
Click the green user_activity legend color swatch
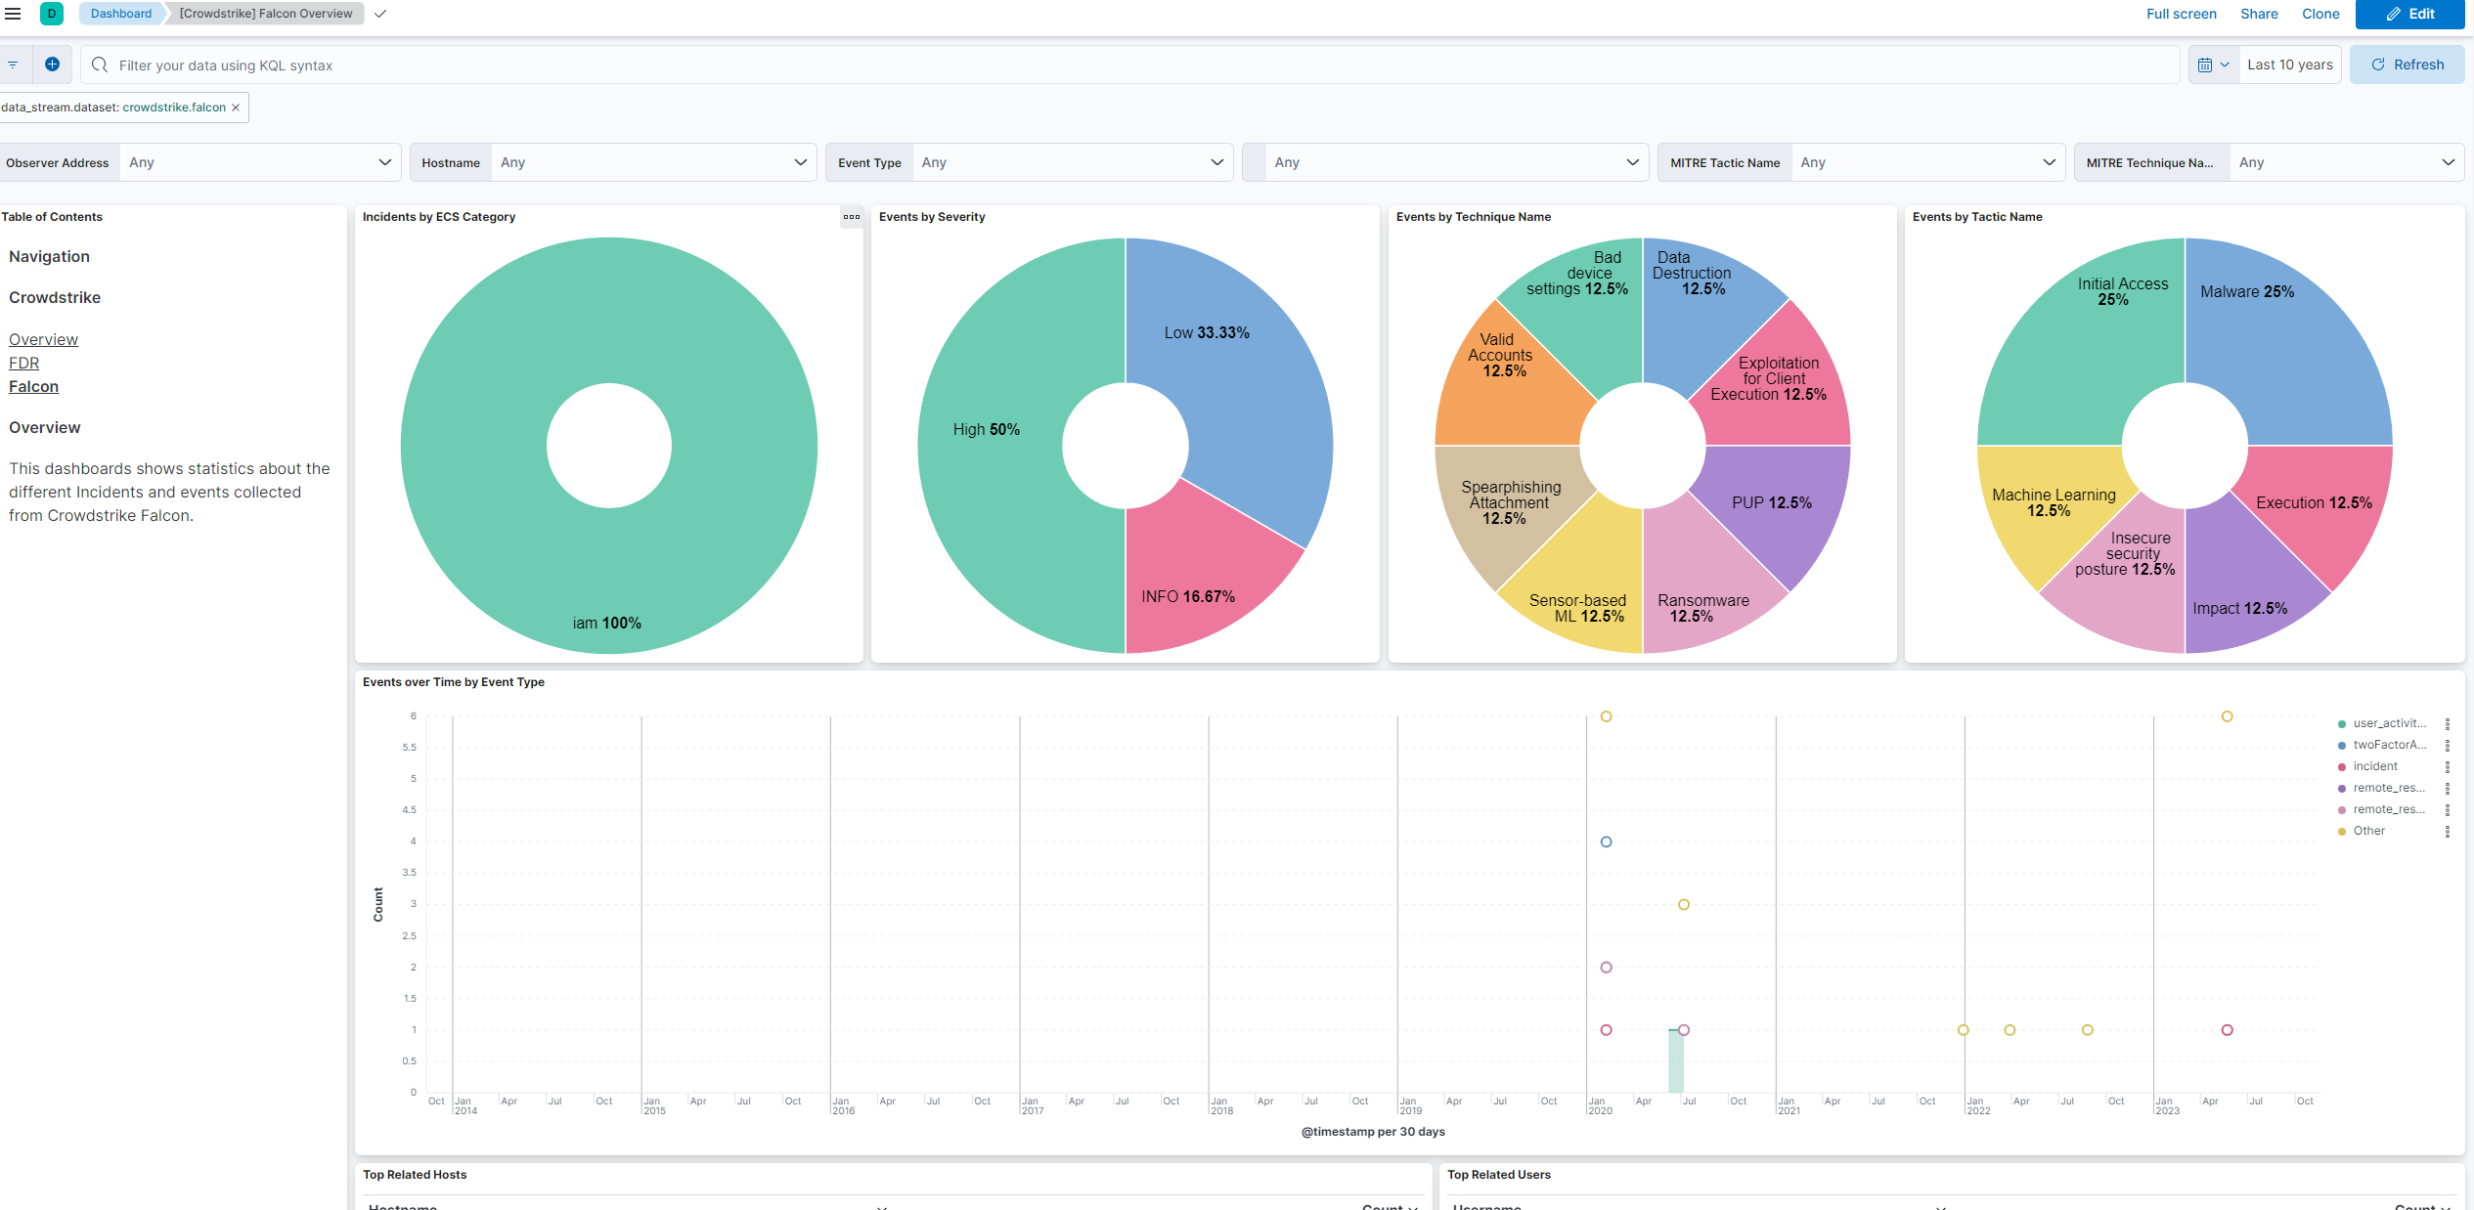[2341, 723]
